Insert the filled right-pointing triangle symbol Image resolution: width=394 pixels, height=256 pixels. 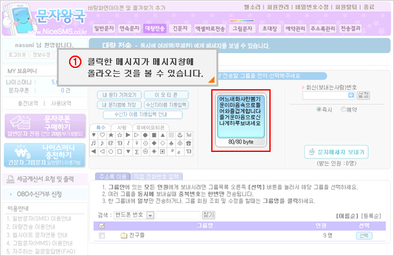click(128, 135)
